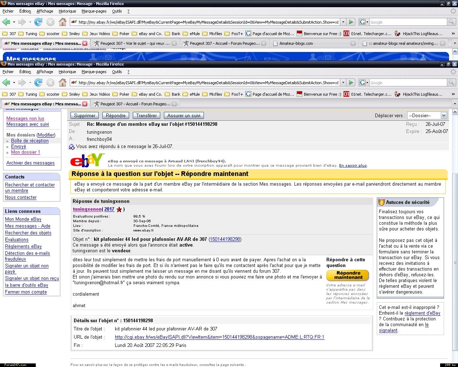Image resolution: width=458 pixels, height=367 pixels.
Task: Click red star feedback icon beside tuningxenon
Action: [119, 209]
